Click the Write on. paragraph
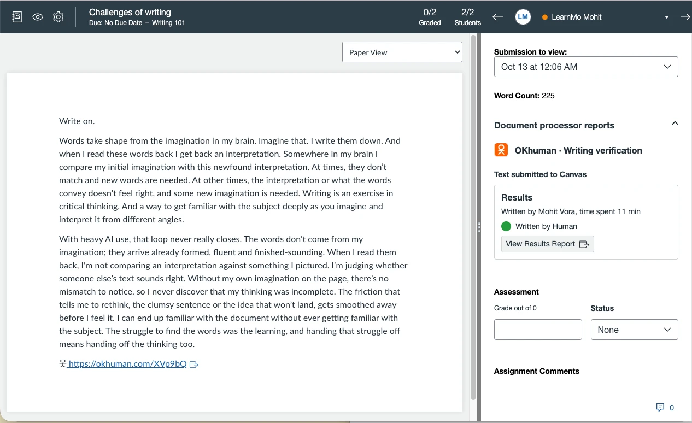Image resolution: width=692 pixels, height=423 pixels. pos(77,121)
